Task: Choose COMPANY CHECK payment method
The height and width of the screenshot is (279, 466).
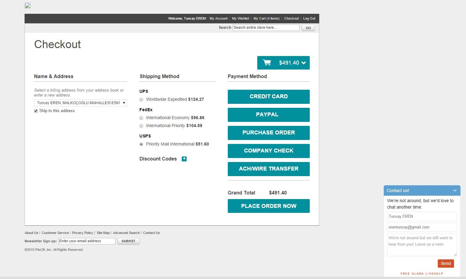Action: point(269,151)
